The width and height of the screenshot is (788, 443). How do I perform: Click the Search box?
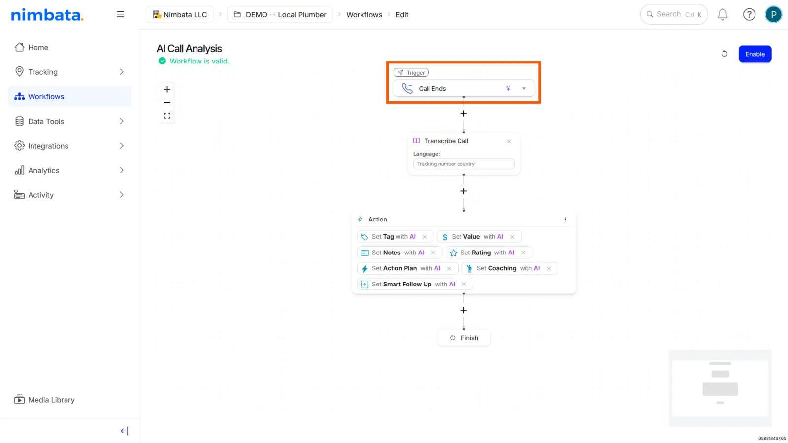[674, 14]
